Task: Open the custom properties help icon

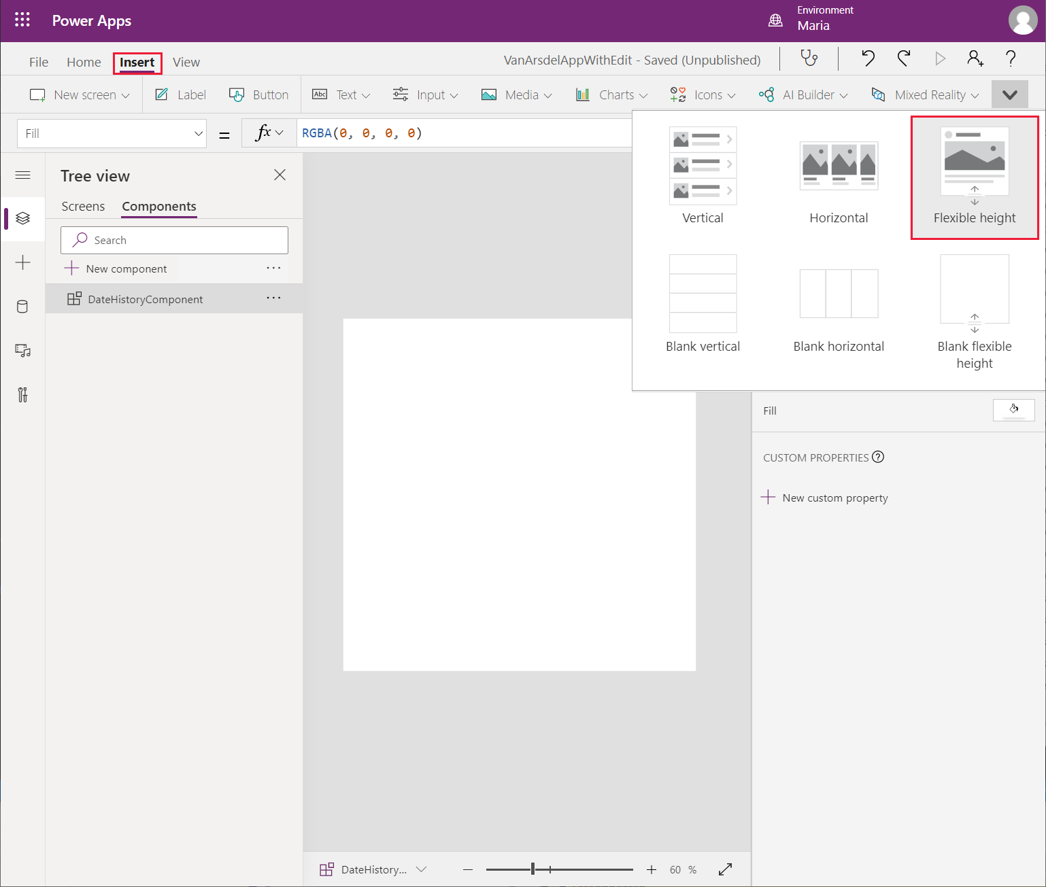Action: [878, 457]
